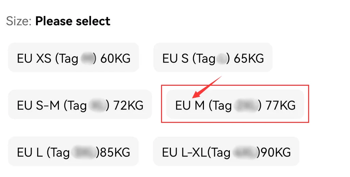
Task: Tap the 72KG weight size option
Action: click(x=80, y=105)
